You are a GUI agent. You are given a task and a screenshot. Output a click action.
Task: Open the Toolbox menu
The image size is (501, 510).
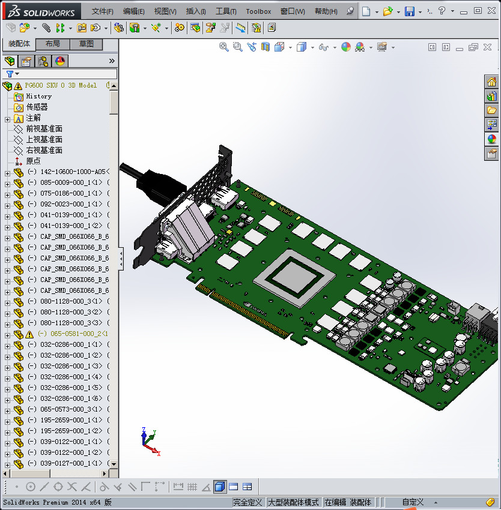click(258, 11)
